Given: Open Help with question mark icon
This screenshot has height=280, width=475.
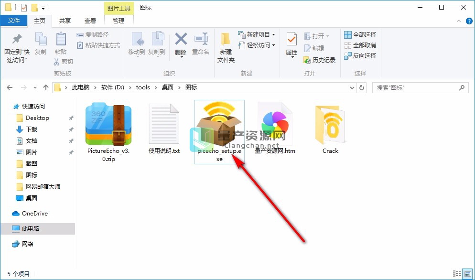Looking at the screenshot, I should tap(469, 21).
